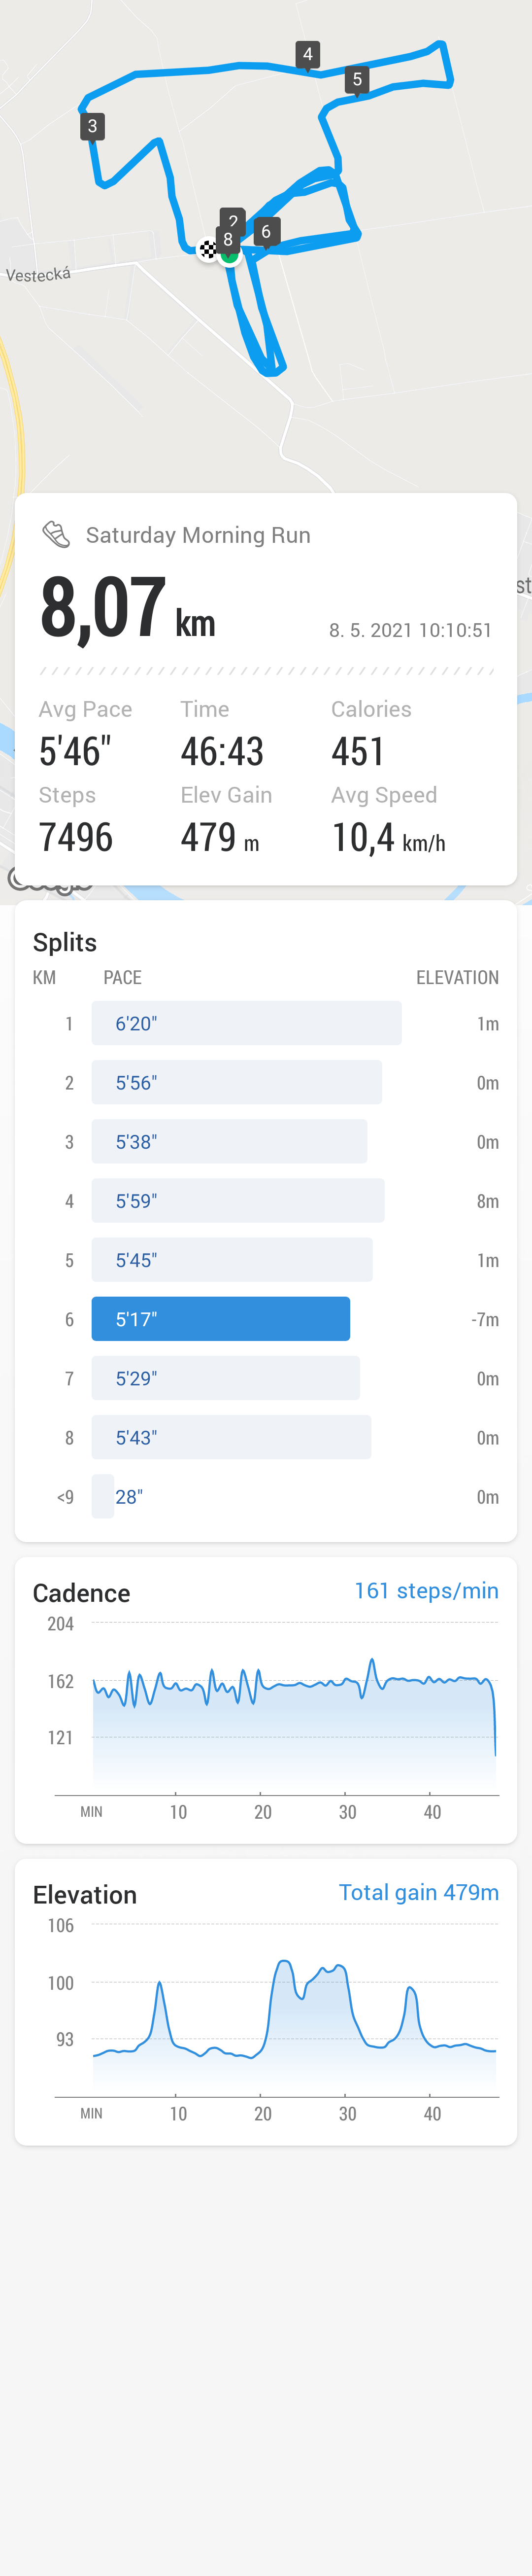Select kilometer 6 map marker

tap(266, 232)
